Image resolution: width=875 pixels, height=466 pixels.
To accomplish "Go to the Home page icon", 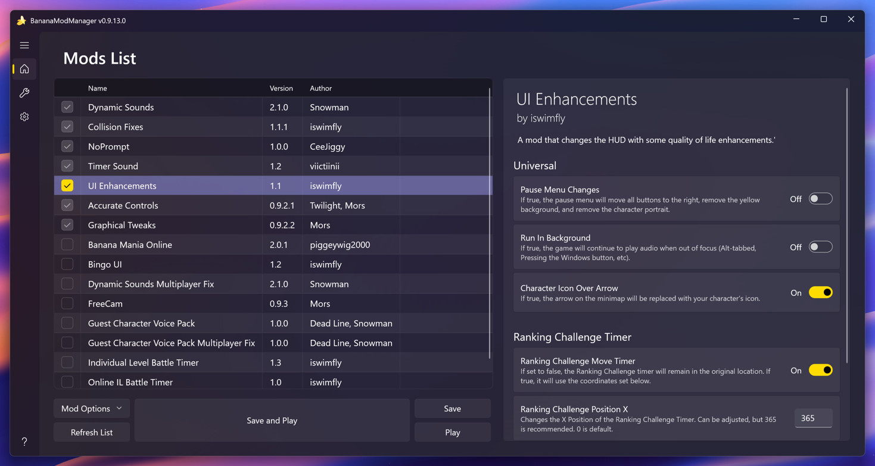I will 24,69.
